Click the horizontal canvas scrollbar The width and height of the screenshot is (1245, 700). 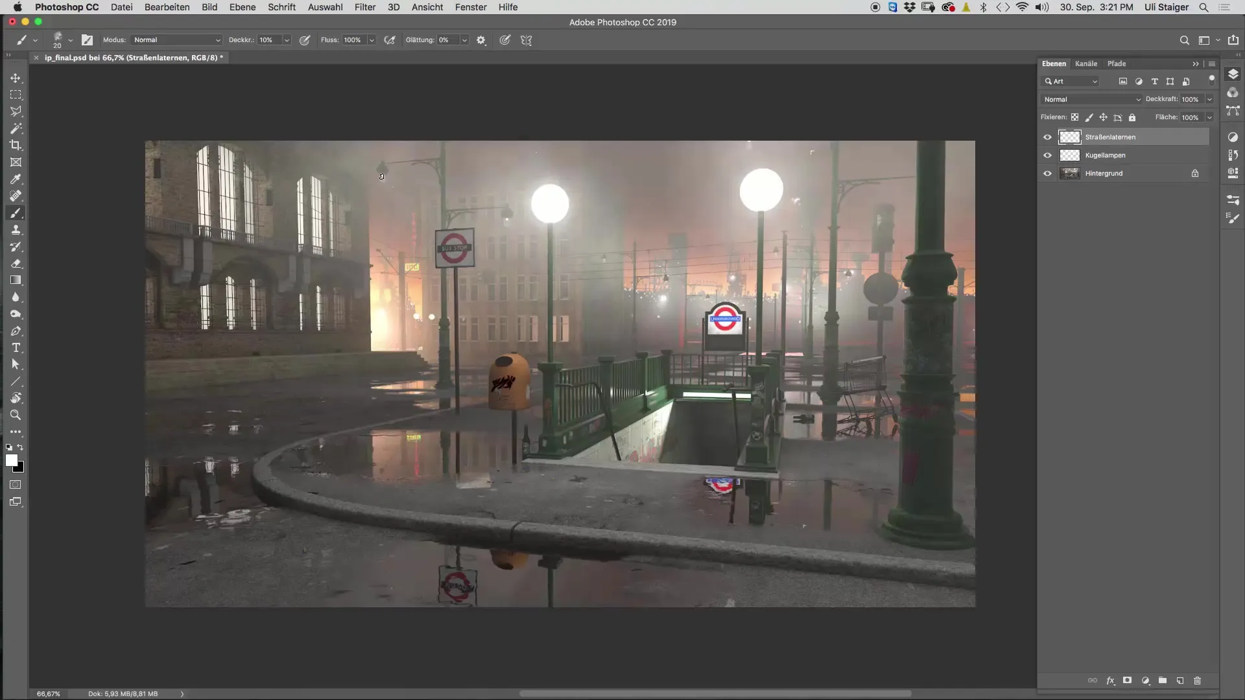715,694
